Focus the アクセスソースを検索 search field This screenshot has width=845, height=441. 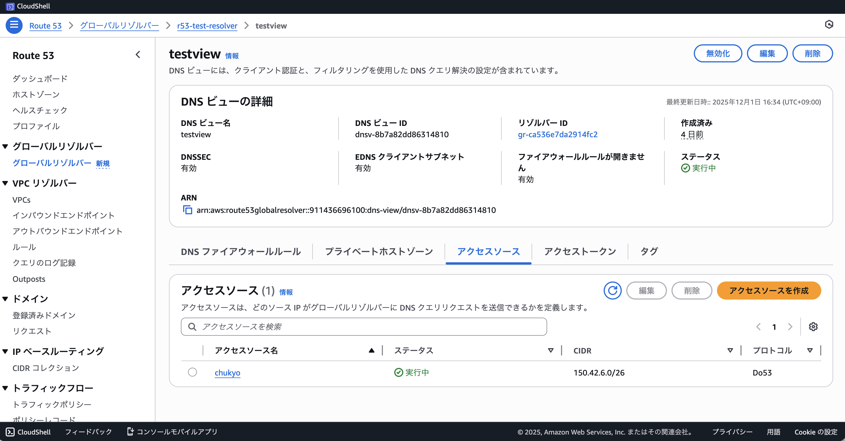(364, 327)
